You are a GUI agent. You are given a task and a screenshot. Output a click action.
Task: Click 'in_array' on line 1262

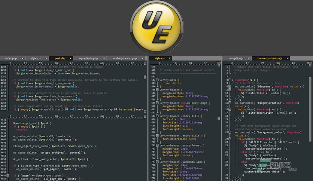point(125,110)
